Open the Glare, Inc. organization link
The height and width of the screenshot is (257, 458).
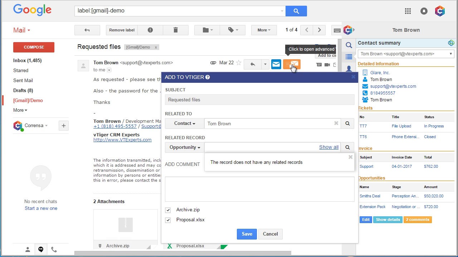[x=380, y=72]
